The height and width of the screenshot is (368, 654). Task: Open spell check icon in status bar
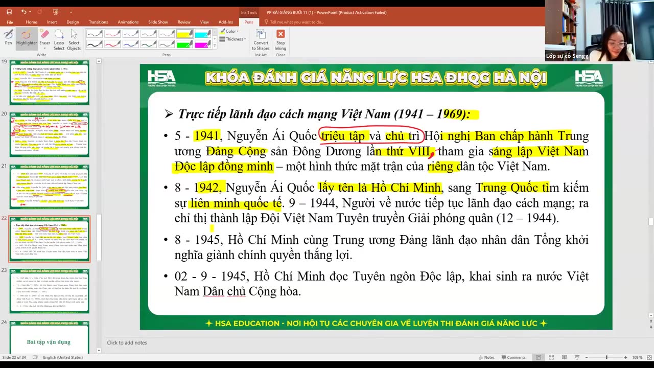coord(35,357)
